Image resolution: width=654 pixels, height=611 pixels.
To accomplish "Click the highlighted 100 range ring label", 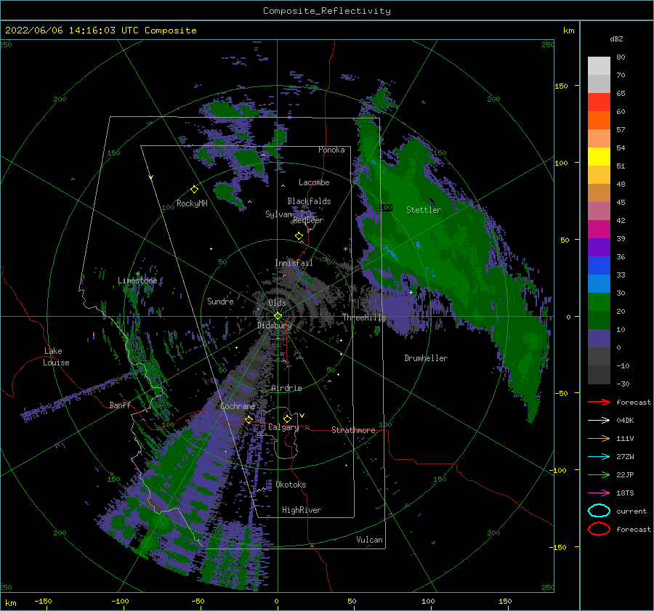I will point(386,207).
